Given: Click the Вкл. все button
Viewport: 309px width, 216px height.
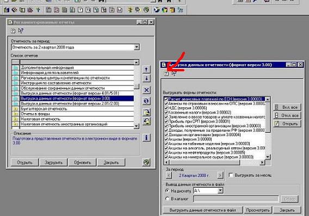Looking at the screenshot, I should point(287,107).
